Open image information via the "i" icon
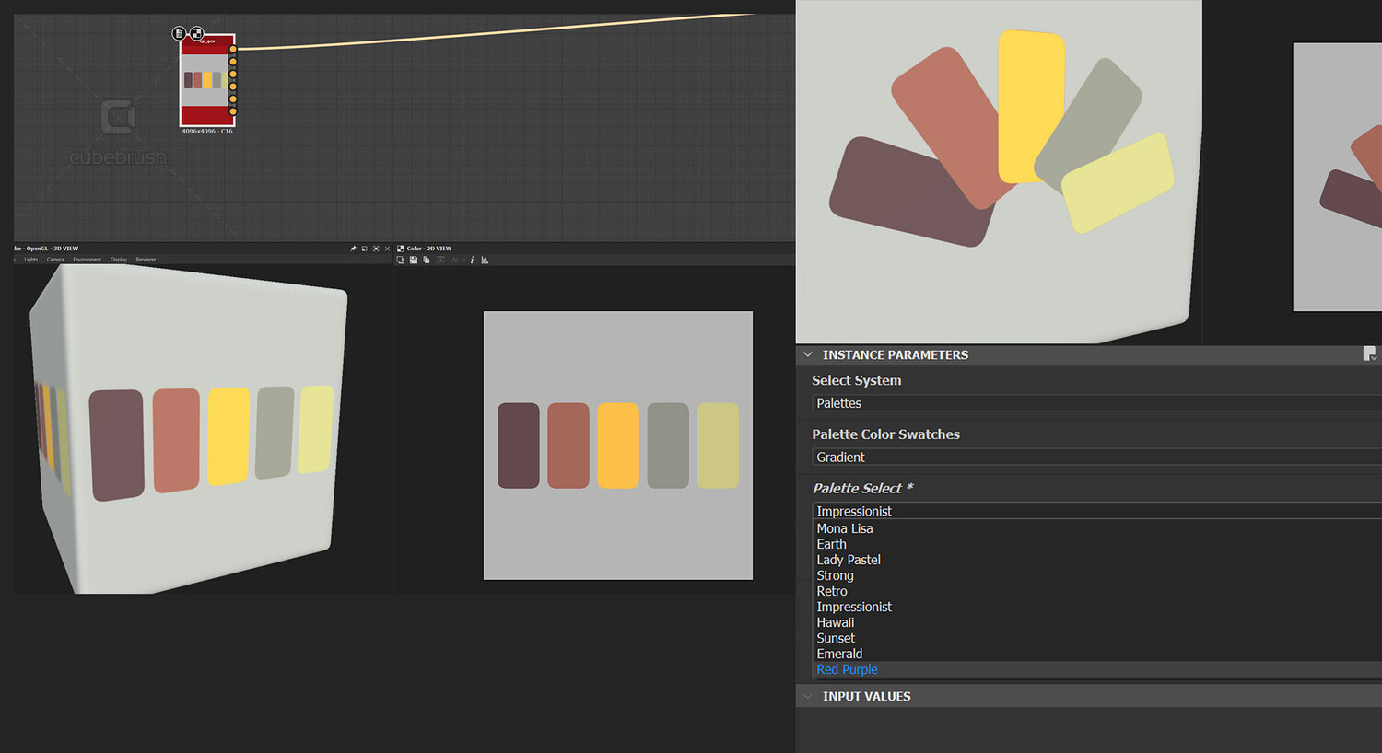 pyautogui.click(x=472, y=260)
